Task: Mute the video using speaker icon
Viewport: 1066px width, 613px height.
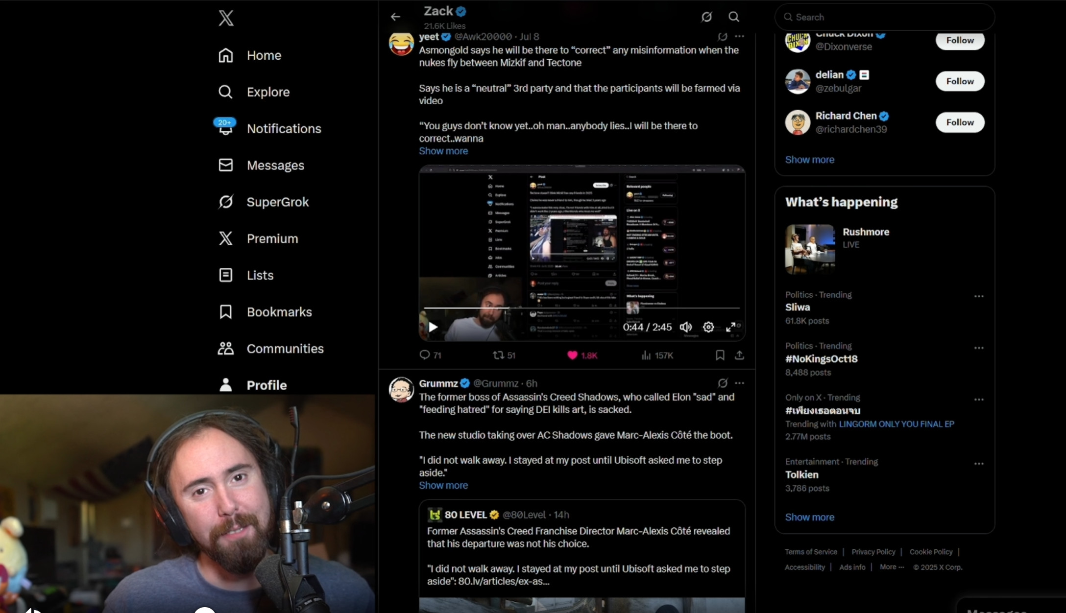Action: (x=686, y=327)
